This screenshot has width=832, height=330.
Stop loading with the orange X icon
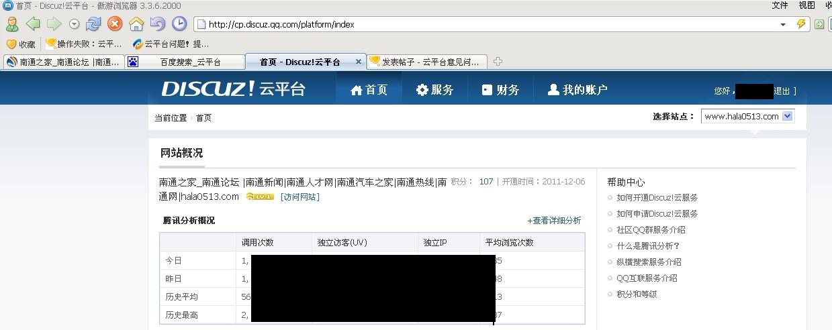click(115, 24)
